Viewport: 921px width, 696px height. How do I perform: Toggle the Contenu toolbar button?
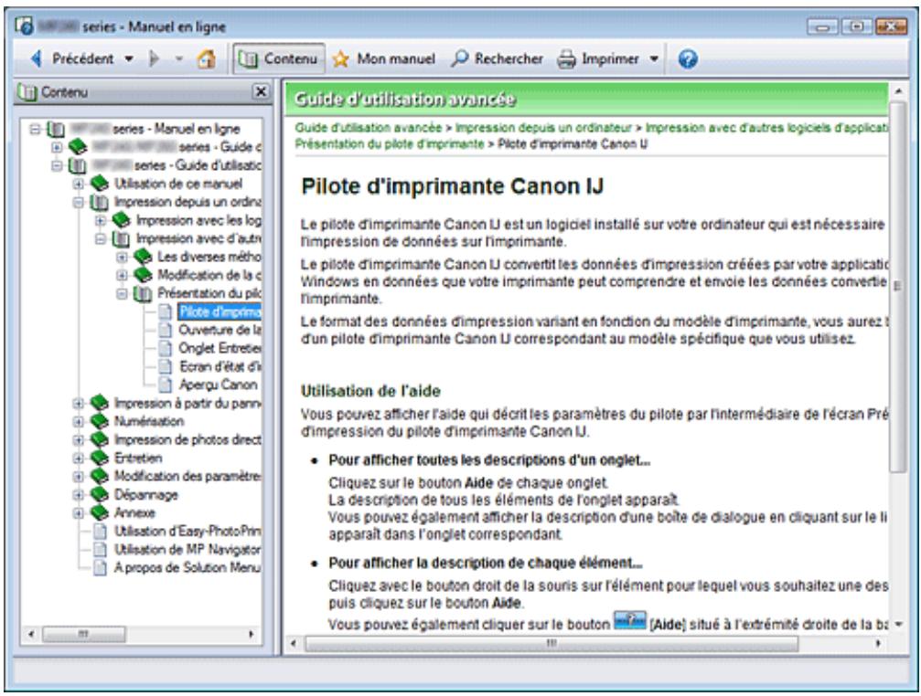pos(279,58)
